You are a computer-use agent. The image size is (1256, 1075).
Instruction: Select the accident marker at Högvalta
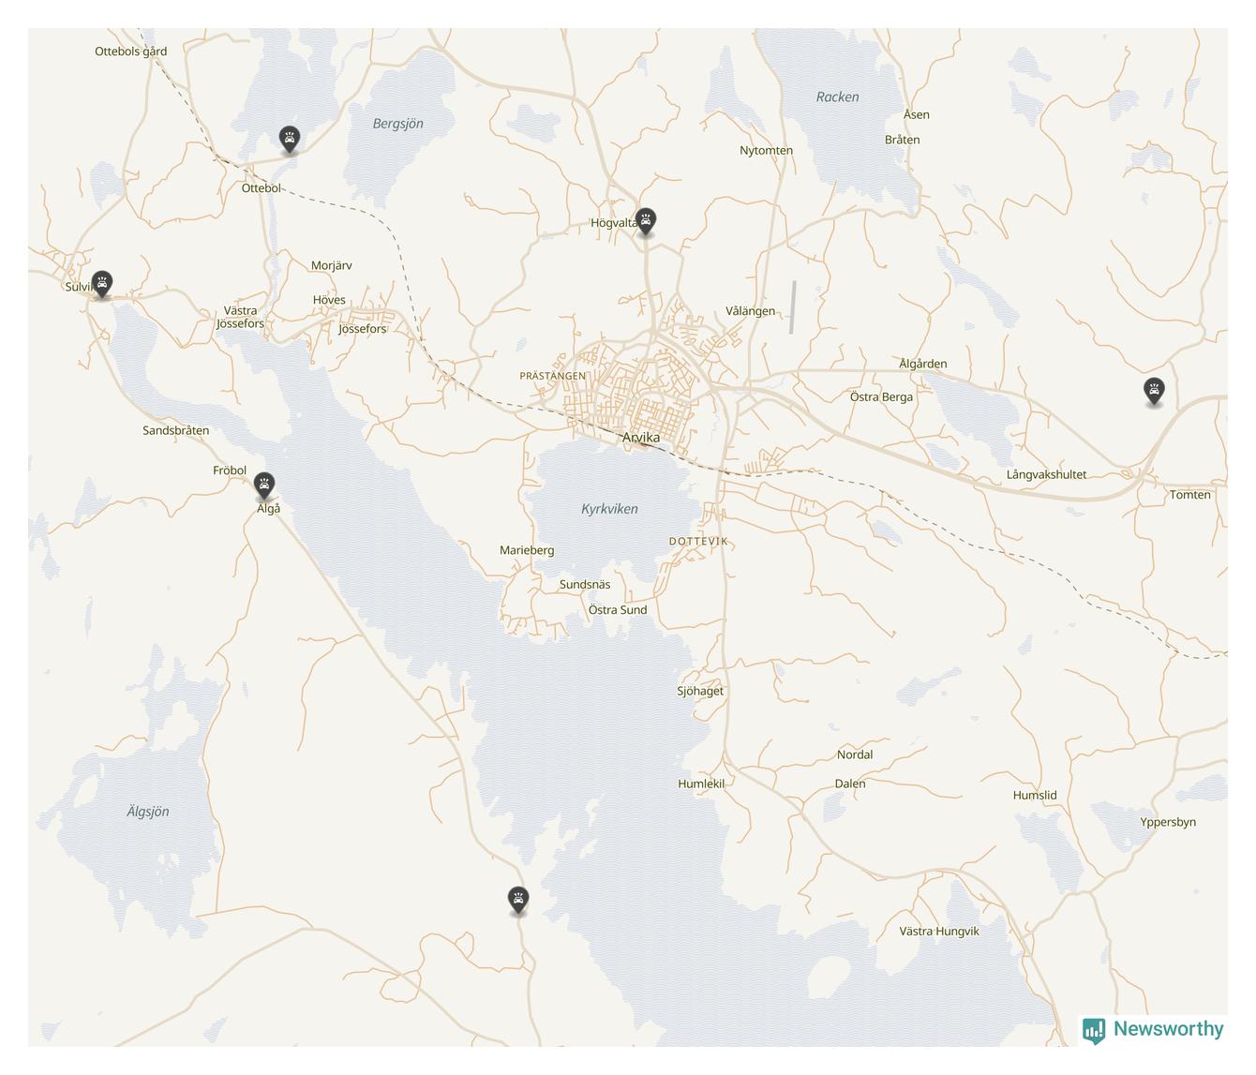[645, 221]
